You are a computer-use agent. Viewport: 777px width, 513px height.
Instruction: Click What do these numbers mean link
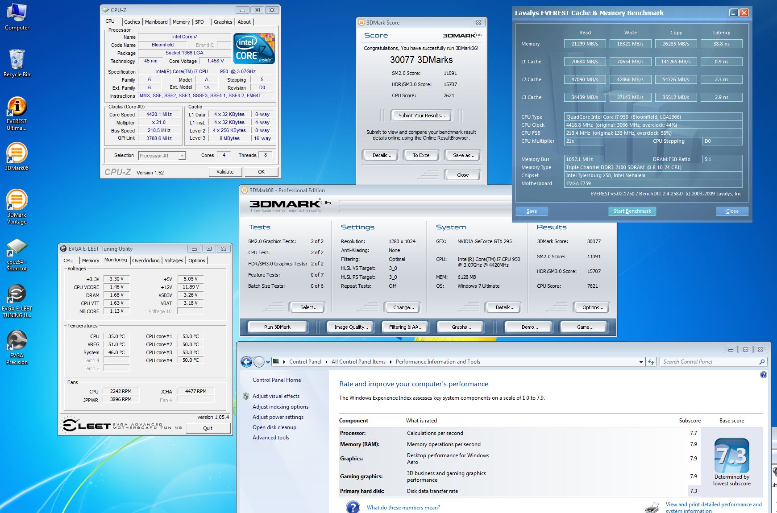pyautogui.click(x=403, y=508)
